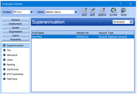Open the help question mark

coord(121,4)
